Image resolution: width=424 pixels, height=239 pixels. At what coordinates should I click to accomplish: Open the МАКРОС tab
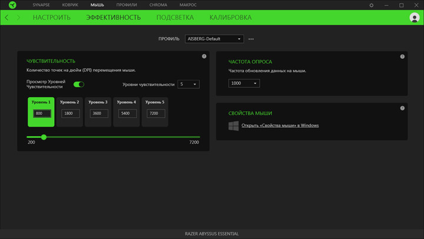[x=188, y=5]
